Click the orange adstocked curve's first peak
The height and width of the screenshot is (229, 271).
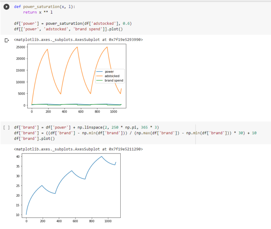click(x=47, y=49)
